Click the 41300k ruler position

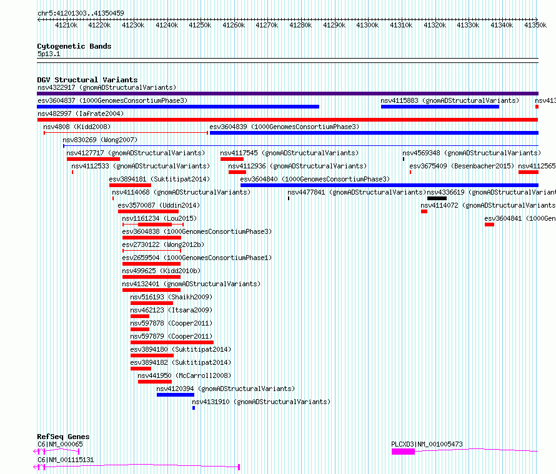367,25
